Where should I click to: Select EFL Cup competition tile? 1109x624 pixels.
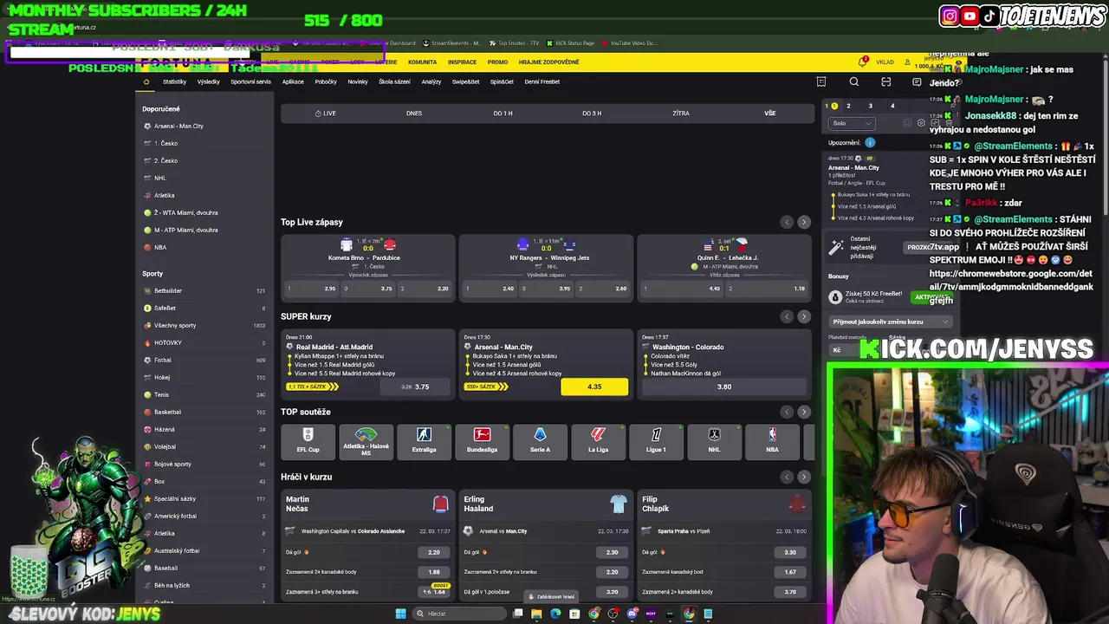(x=308, y=441)
